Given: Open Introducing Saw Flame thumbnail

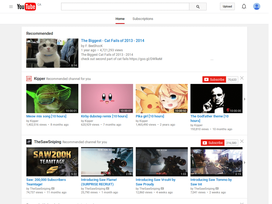Looking at the screenshot, I should tap(107, 162).
